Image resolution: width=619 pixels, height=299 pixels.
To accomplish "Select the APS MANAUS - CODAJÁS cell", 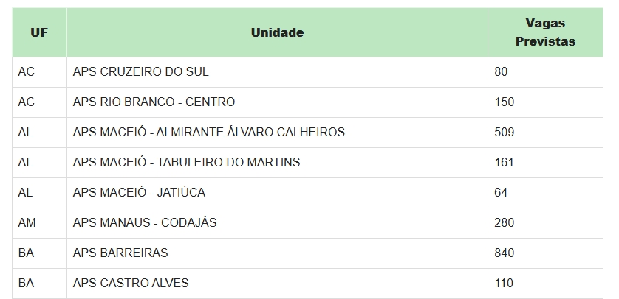I will click(145, 222).
